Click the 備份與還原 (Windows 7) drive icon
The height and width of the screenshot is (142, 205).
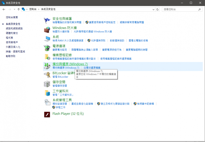click(x=47, y=66)
